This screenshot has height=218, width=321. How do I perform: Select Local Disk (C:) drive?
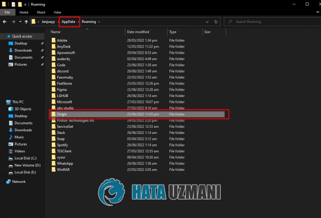coord(25,158)
